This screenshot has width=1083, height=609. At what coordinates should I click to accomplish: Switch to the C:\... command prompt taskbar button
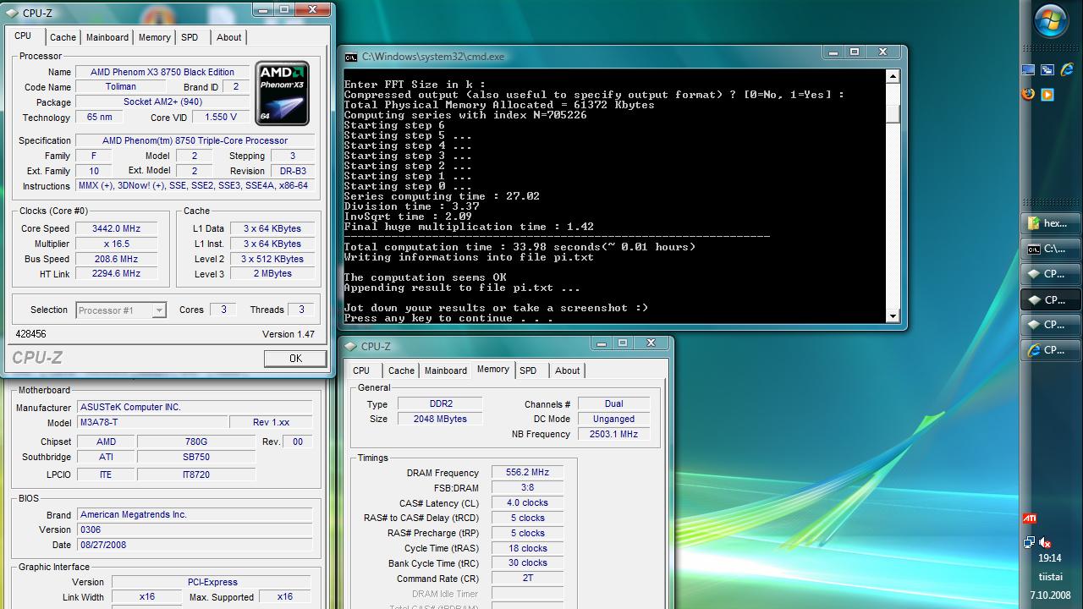(1051, 249)
